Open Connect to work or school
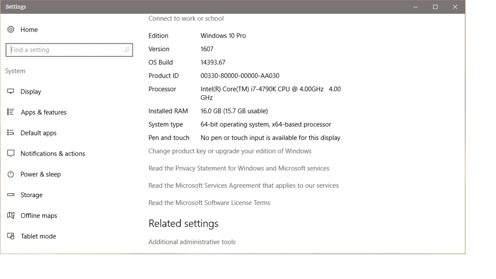 tap(186, 19)
